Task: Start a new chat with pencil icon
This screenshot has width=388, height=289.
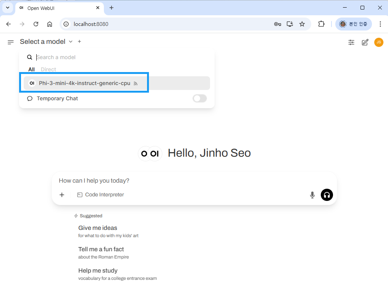Action: coord(365,42)
